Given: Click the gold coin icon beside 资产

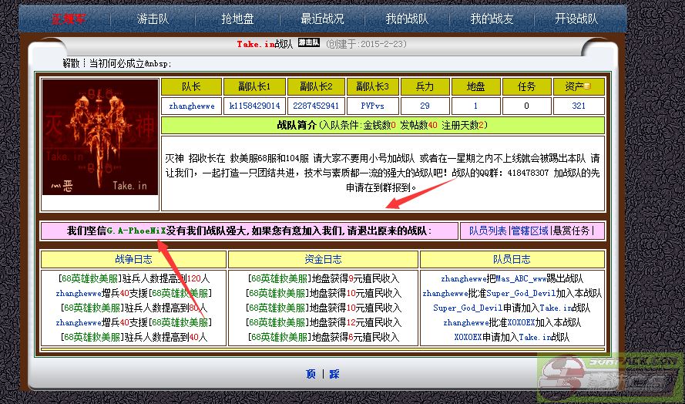Looking at the screenshot, I should tap(587, 86).
